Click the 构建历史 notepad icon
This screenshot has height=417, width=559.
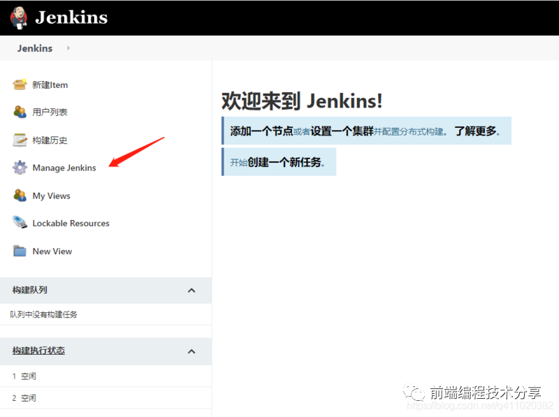pyautogui.click(x=20, y=140)
